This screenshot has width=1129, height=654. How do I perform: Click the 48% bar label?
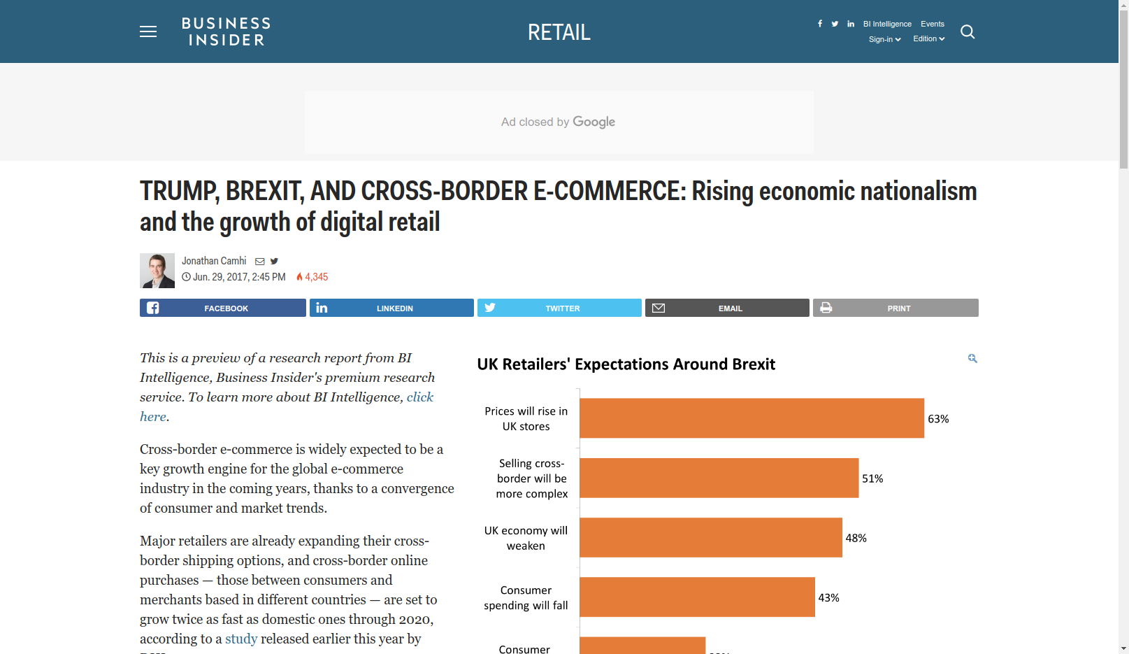856,538
